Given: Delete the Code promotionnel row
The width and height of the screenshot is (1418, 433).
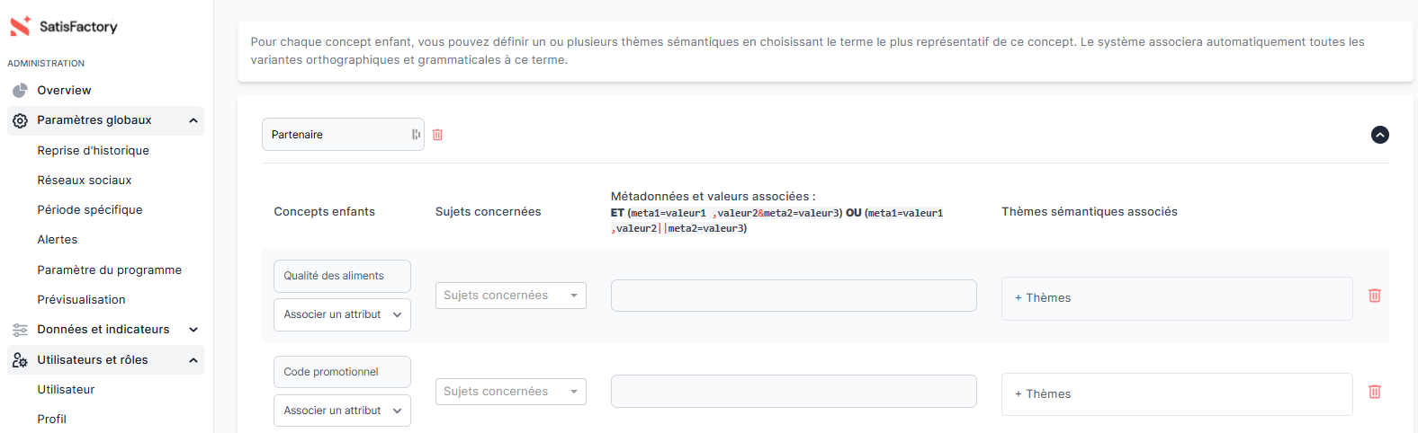Looking at the screenshot, I should pos(1374,392).
